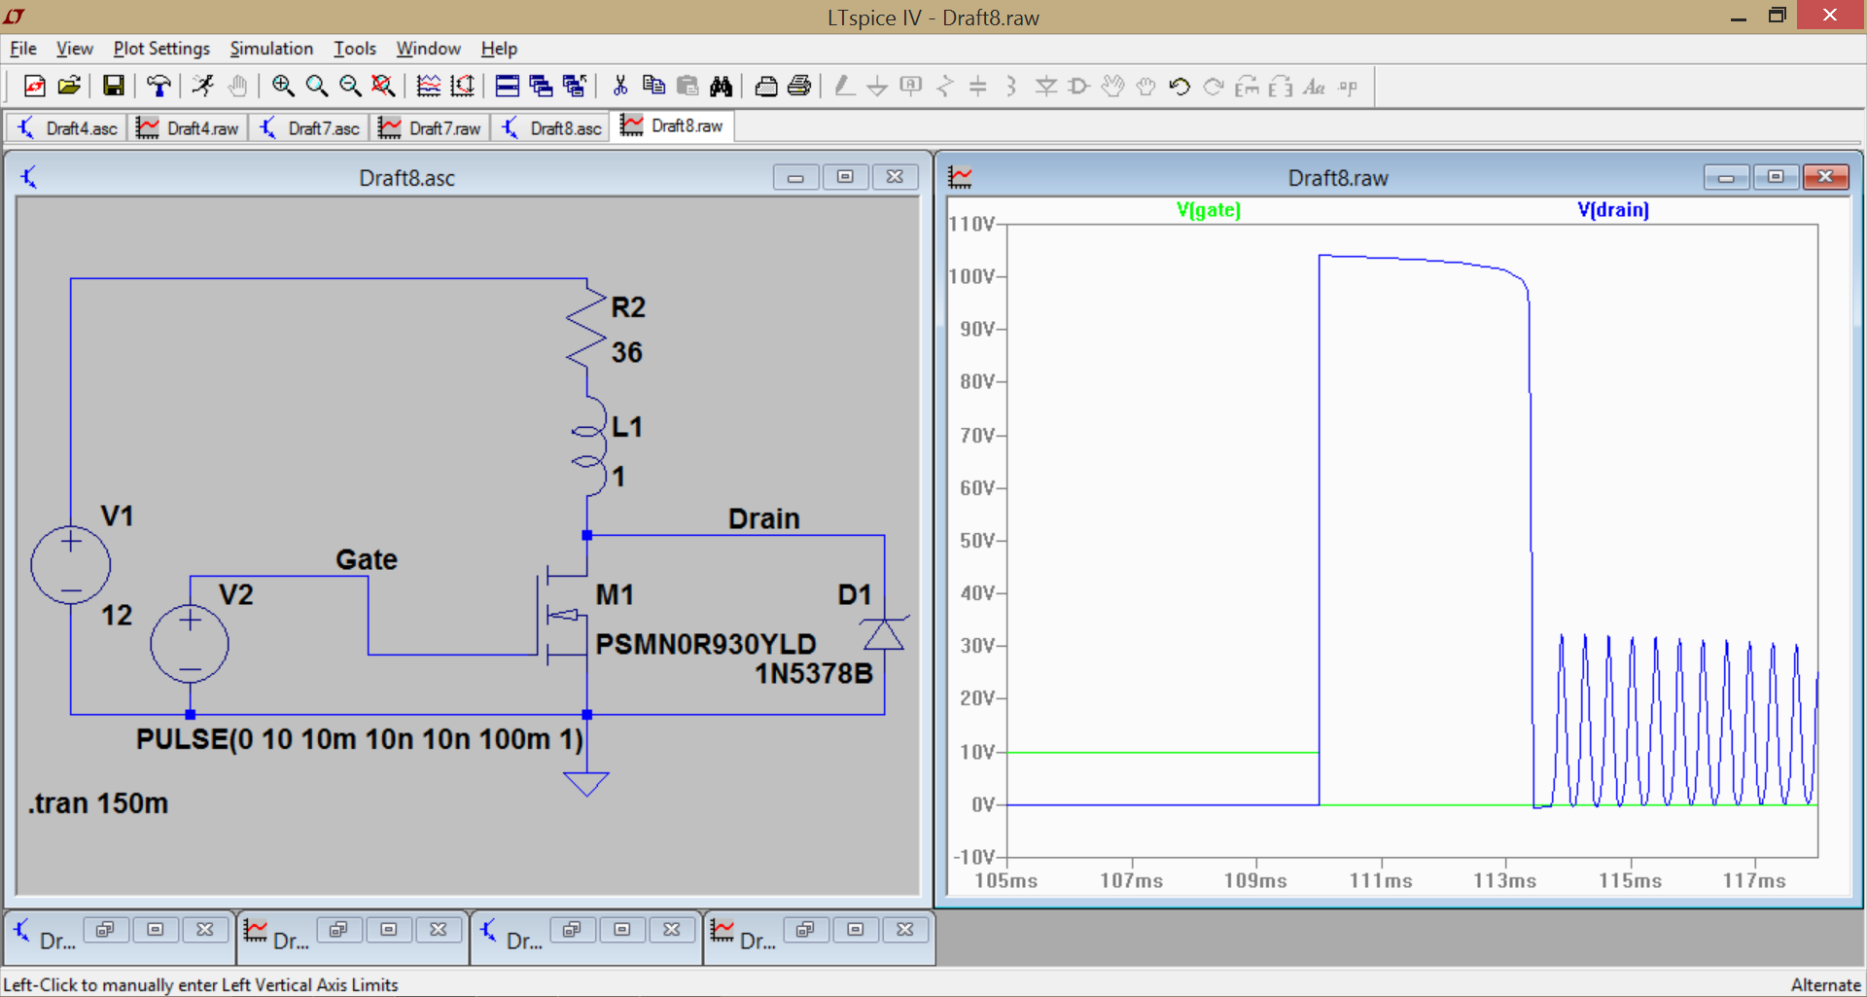Place a resistor from the toolbar
Screen dimensions: 1867x997
[x=945, y=87]
